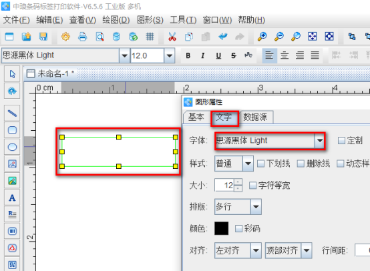The width and height of the screenshot is (370, 271).
Task: Select the text tool letter A icon
Action: click(x=12, y=198)
